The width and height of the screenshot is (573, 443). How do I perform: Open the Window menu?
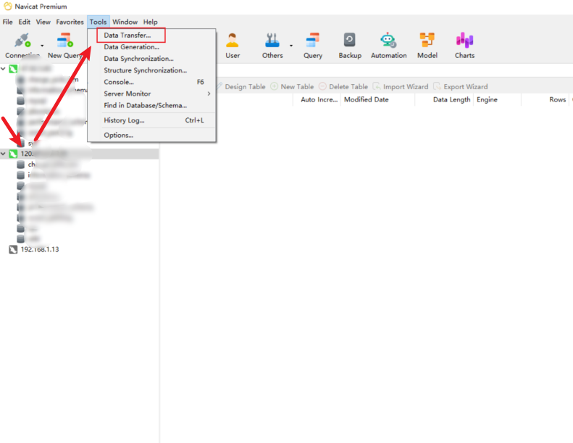pyautogui.click(x=125, y=22)
